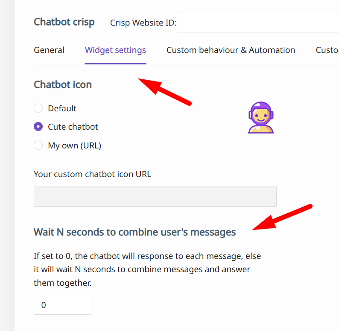Open the cut-off tab at the far right
This screenshot has height=331, width=339.
pos(327,50)
